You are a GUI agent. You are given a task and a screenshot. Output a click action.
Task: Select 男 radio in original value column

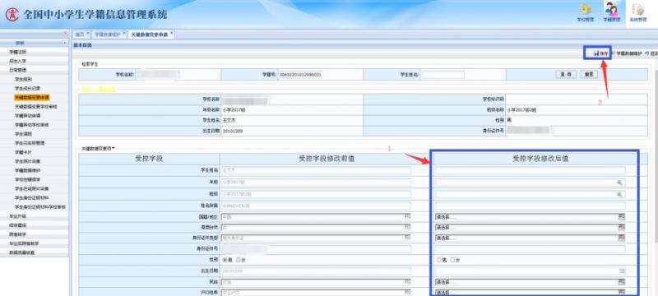tap(225, 260)
